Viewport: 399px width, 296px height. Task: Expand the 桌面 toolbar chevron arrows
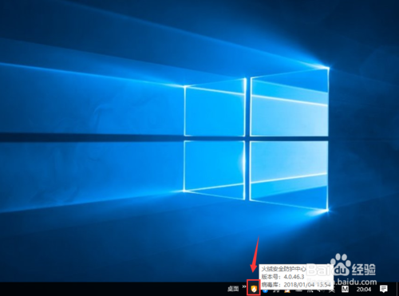pos(244,286)
